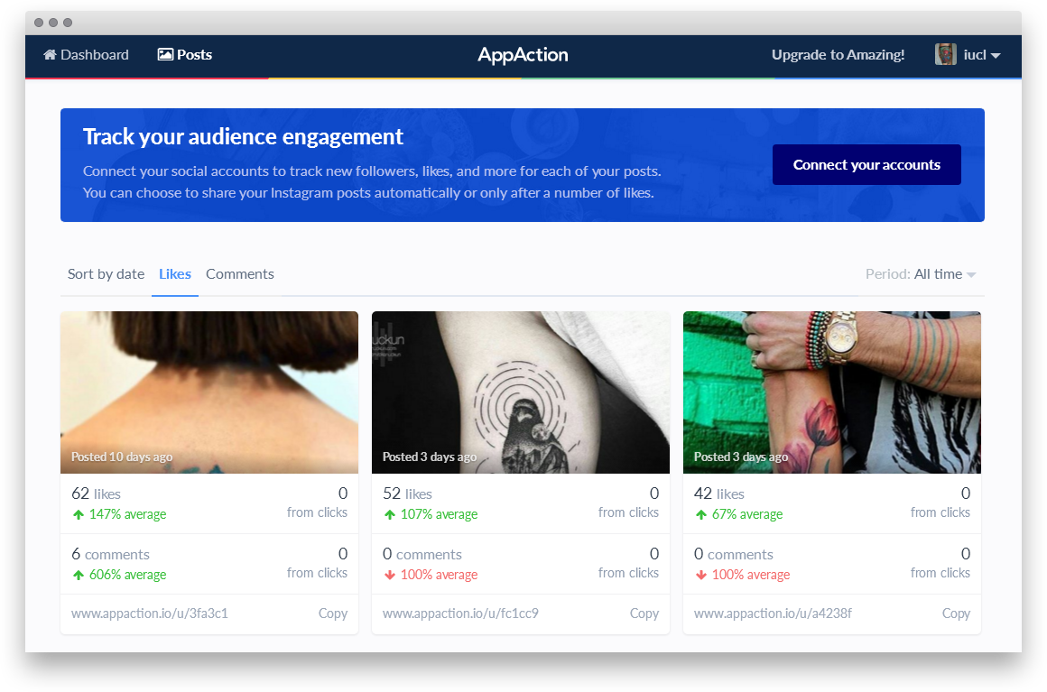Switch to Sort by date tab
Screen dimensions: 1047x692
[106, 274]
